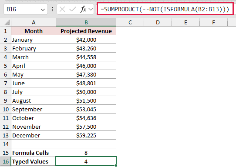Cancel the formula entry with the X icon

pyautogui.click(x=62, y=9)
